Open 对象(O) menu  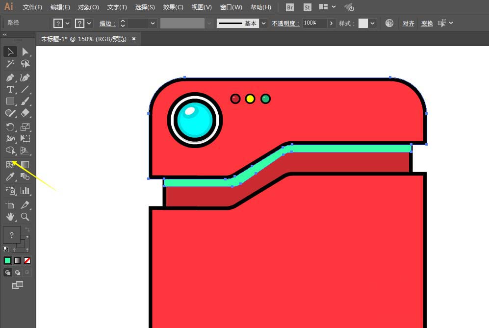click(x=88, y=7)
